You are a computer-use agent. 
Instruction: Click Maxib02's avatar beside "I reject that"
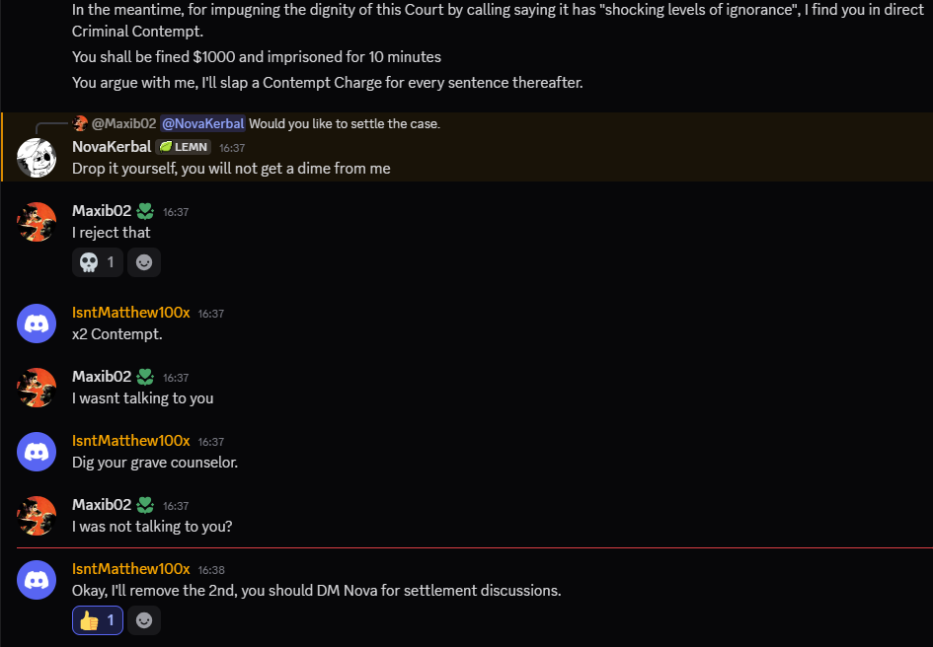(x=37, y=222)
